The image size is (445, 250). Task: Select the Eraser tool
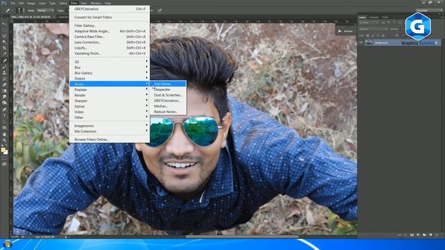[4, 85]
